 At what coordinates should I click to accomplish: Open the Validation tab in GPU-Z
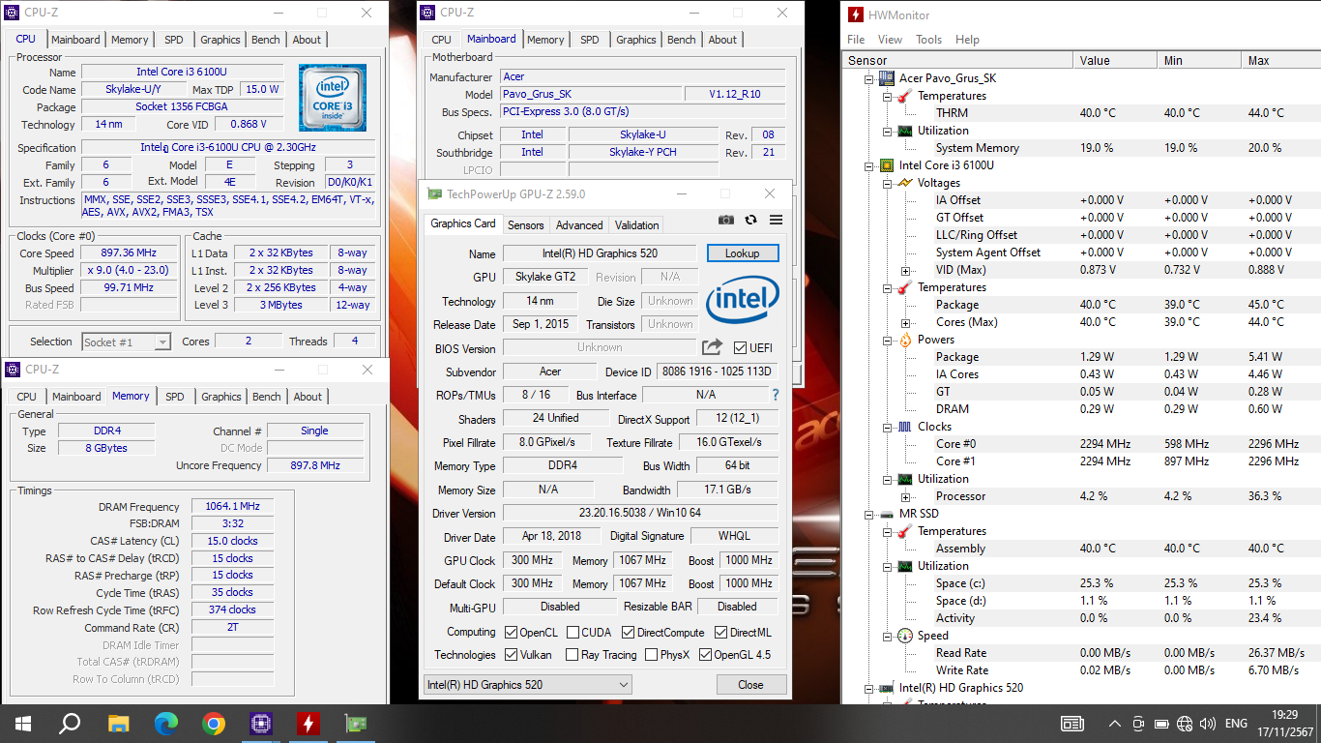pyautogui.click(x=636, y=224)
